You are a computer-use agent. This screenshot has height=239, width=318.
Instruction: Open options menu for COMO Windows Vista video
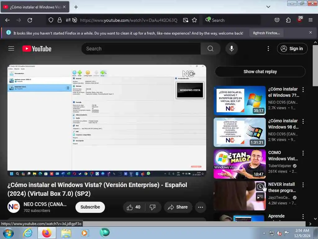303,153
